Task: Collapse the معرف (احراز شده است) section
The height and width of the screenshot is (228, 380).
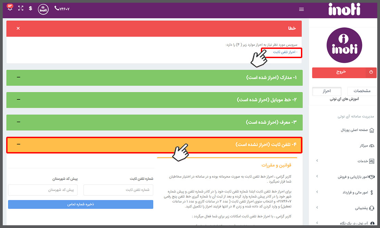Action: tap(18, 122)
